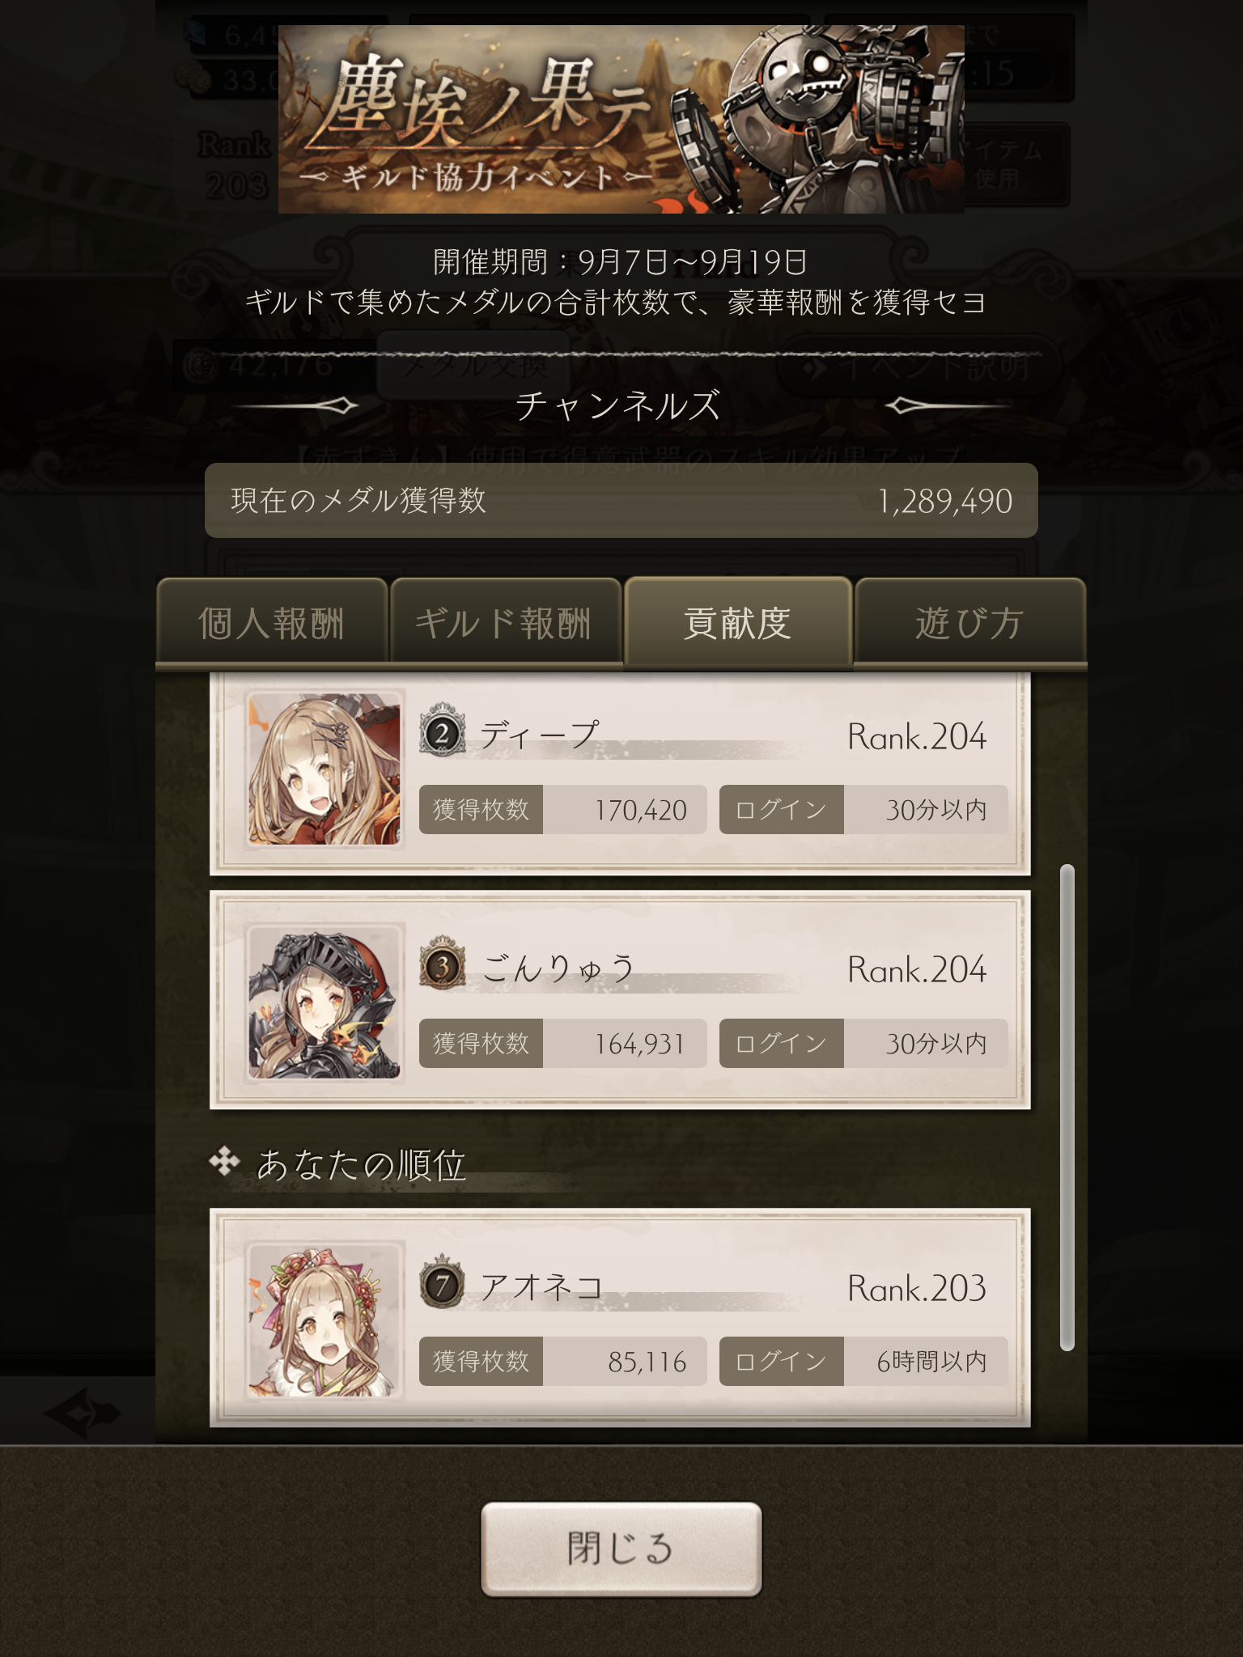Close the dialog with 閉じる button
The image size is (1243, 1657).
point(621,1549)
